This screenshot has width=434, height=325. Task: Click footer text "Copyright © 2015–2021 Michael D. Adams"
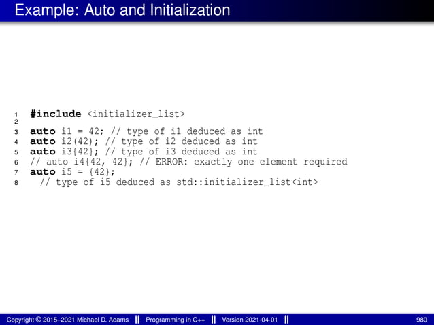(x=67, y=320)
